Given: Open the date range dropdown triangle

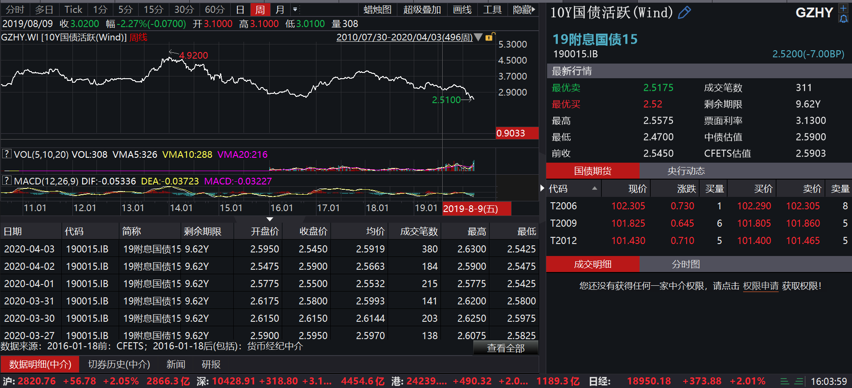Looking at the screenshot, I should pyautogui.click(x=478, y=37).
